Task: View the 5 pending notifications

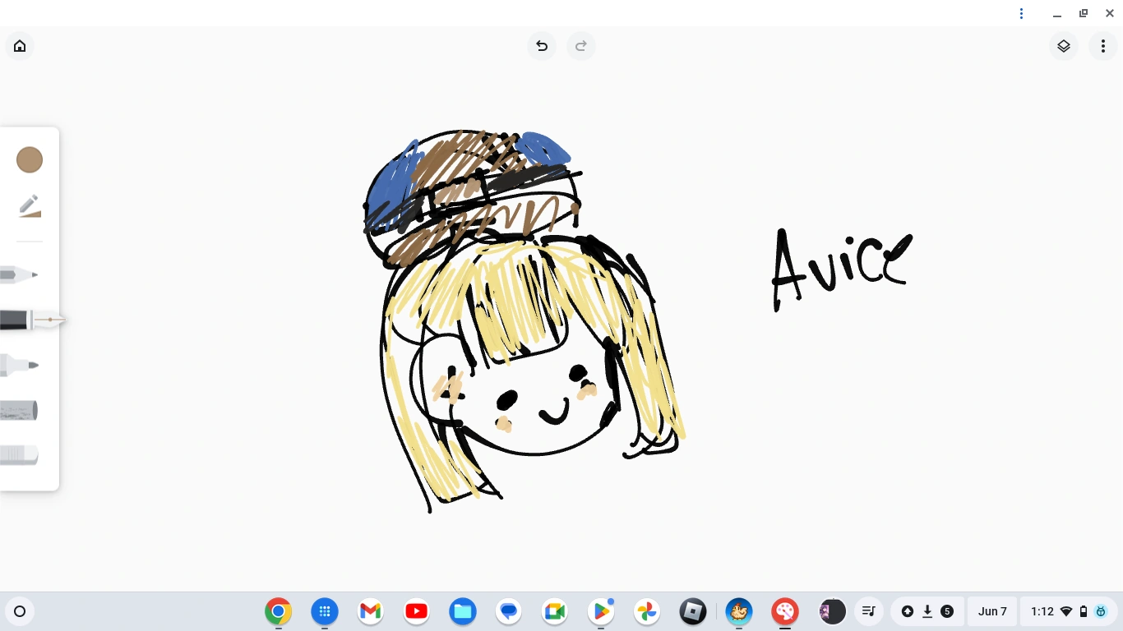Action: (946, 611)
